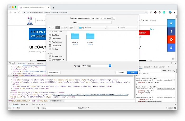Screen dimensions: 185x121
Task: Close the DevTools panel
Action: click(x=175, y=63)
